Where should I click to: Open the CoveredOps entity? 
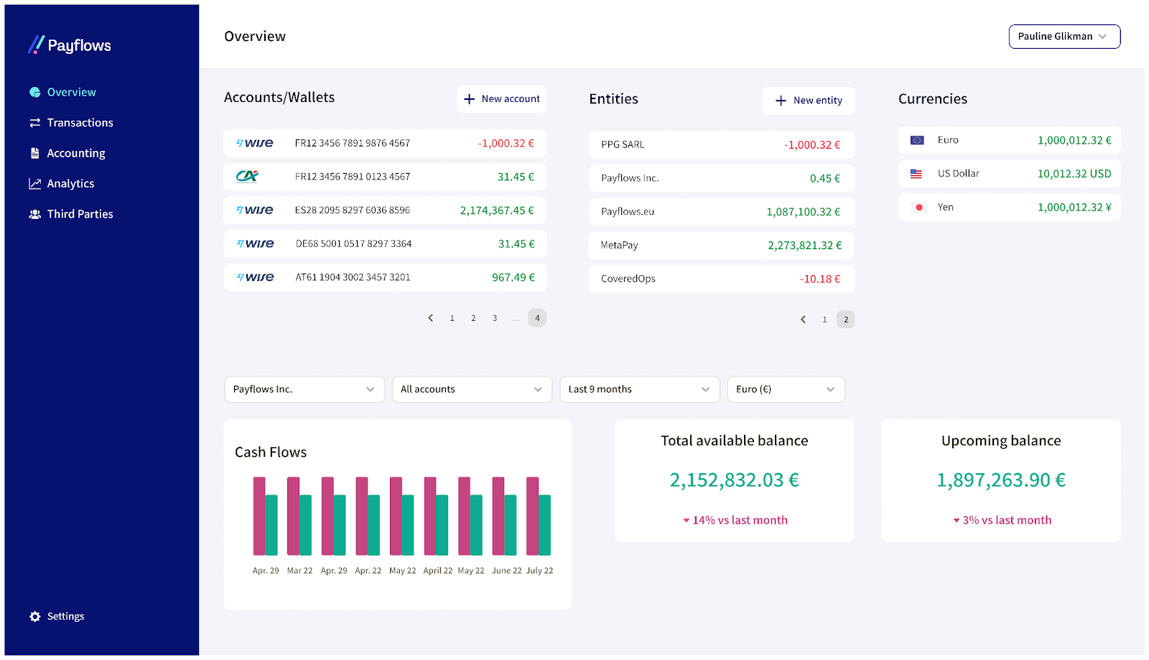click(722, 279)
